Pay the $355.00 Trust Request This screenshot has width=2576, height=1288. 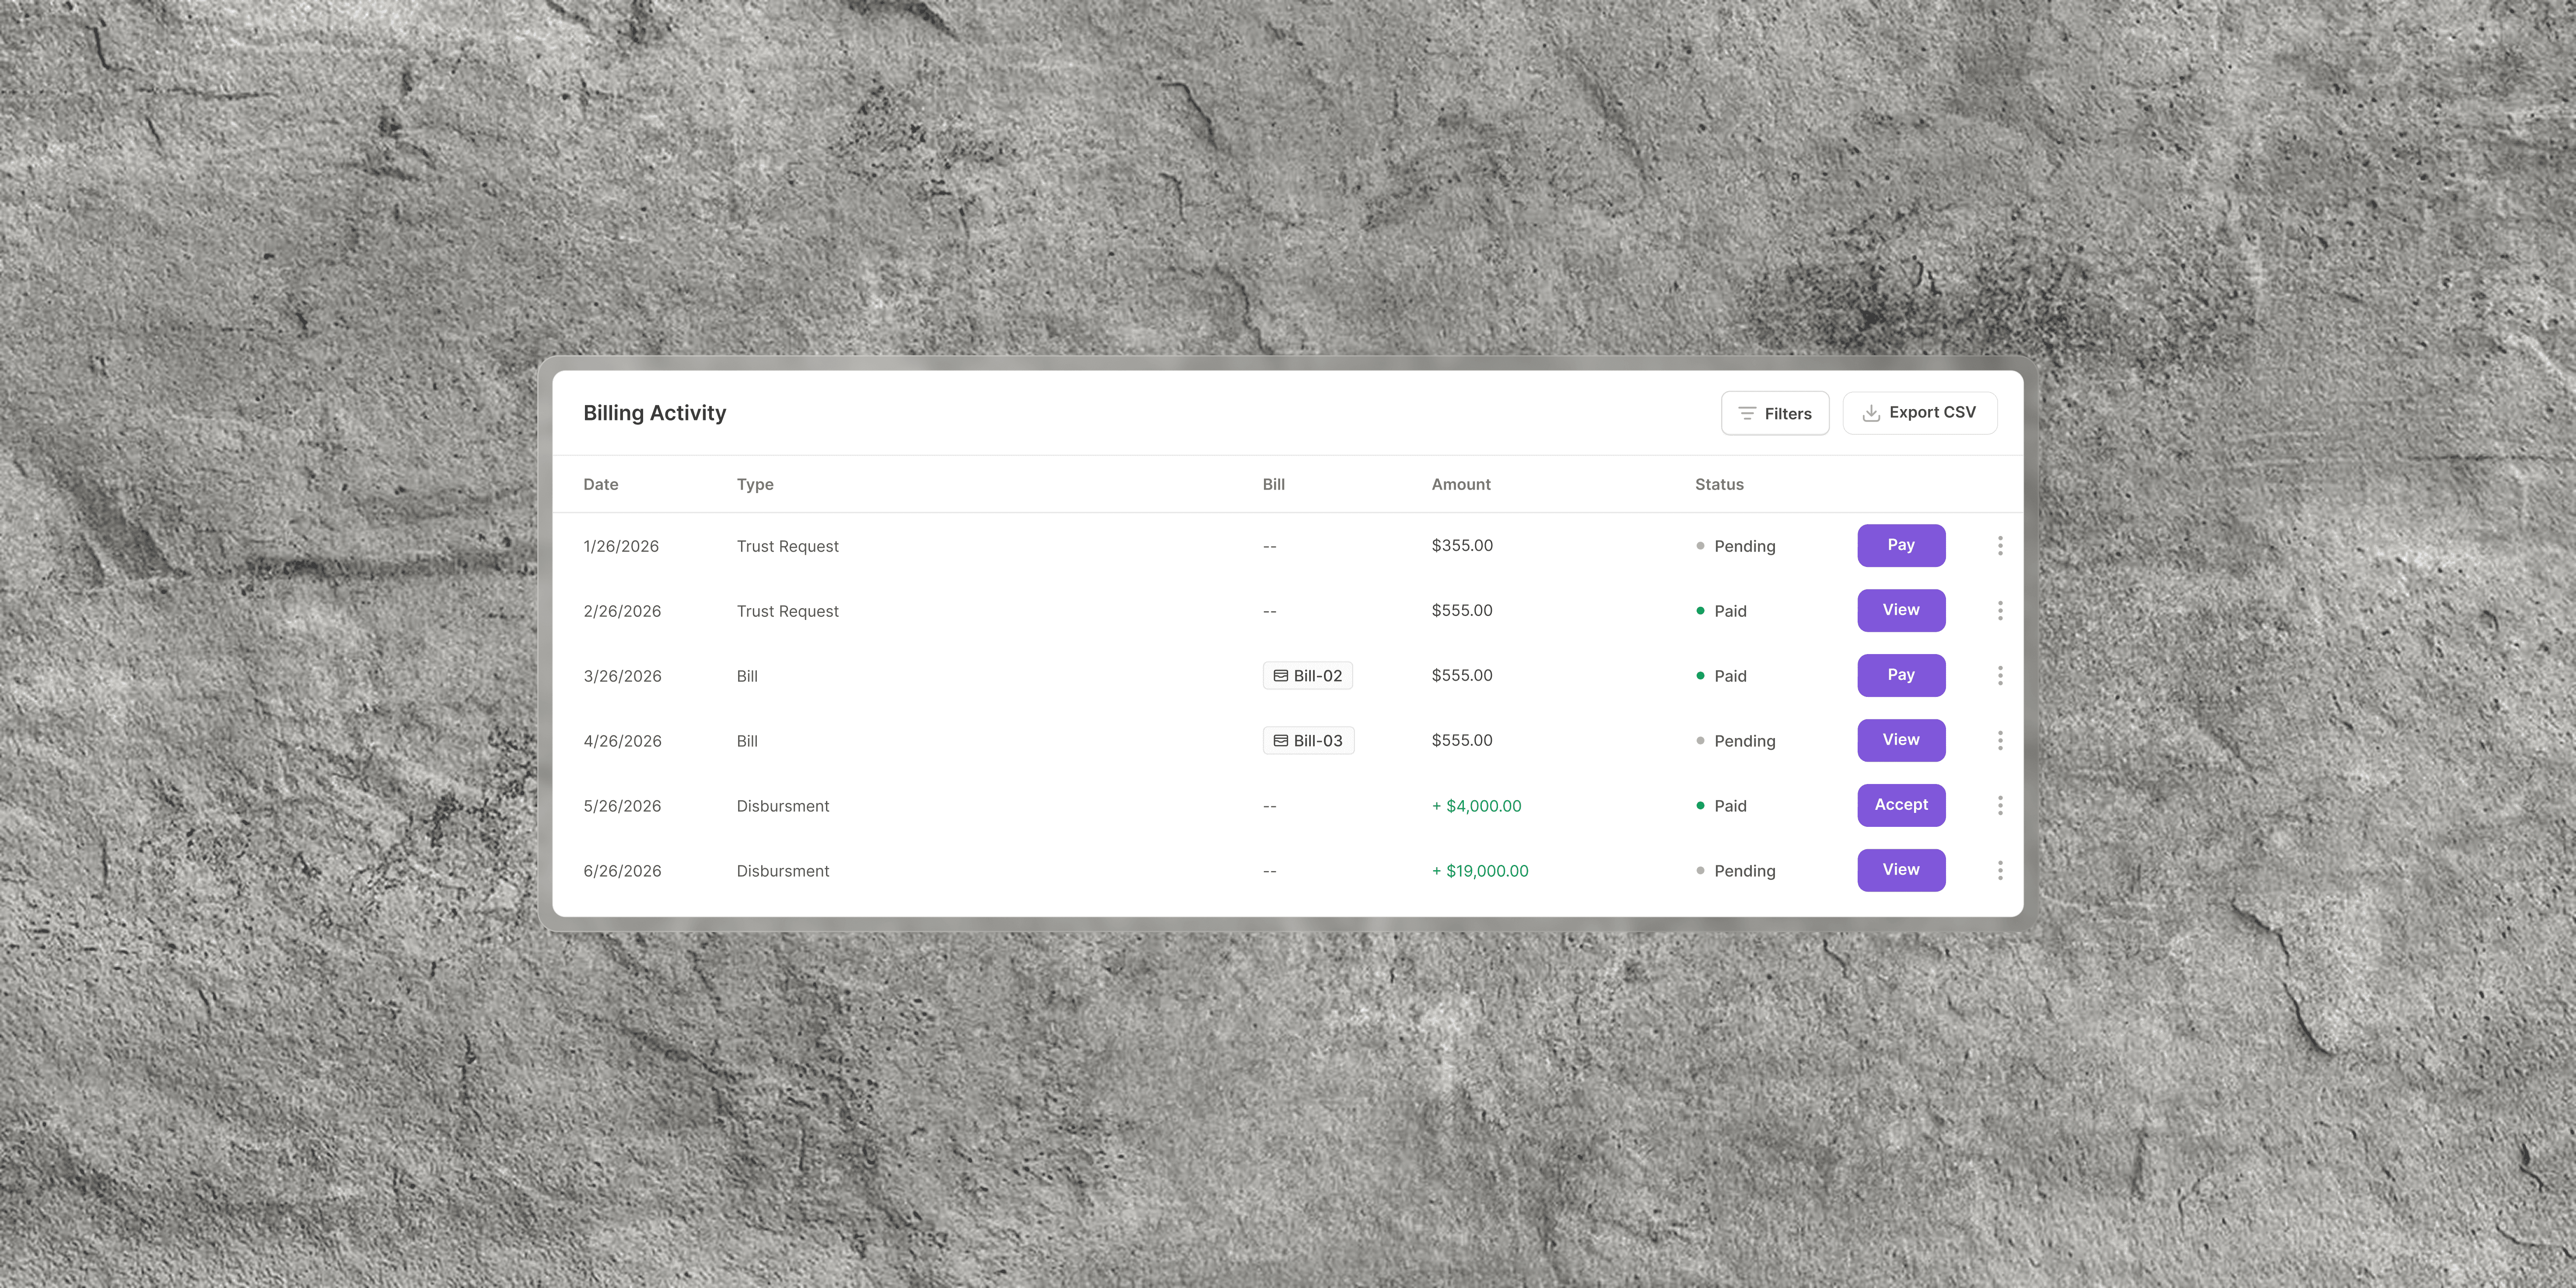[1901, 545]
